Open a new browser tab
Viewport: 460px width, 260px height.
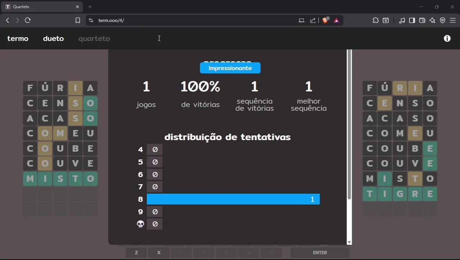[x=90, y=7]
